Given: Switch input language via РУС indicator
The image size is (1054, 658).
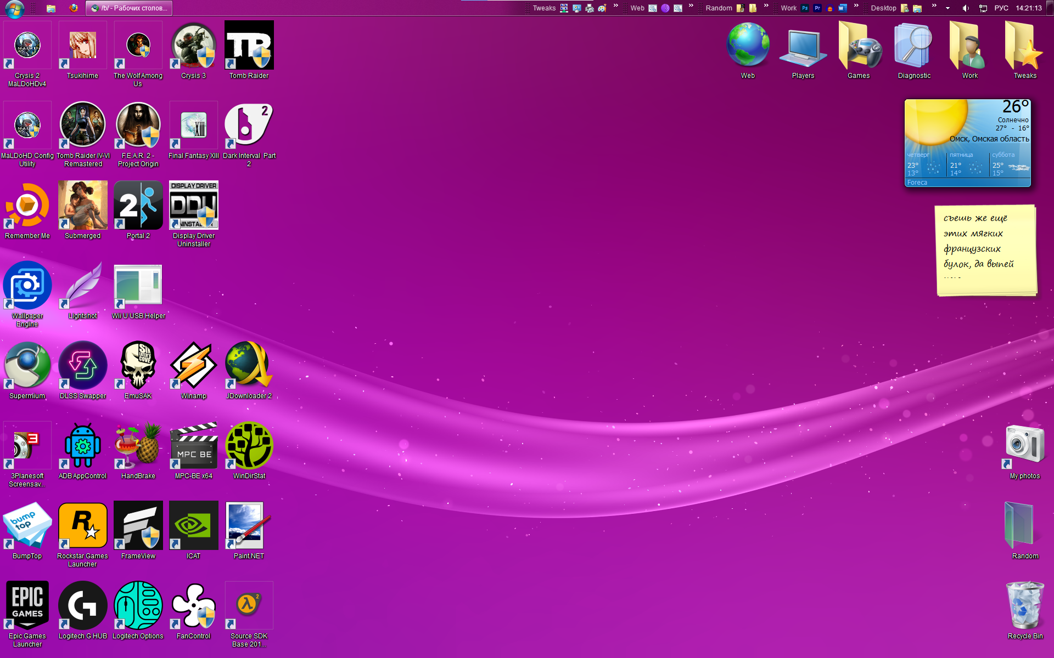Looking at the screenshot, I should [x=1001, y=8].
